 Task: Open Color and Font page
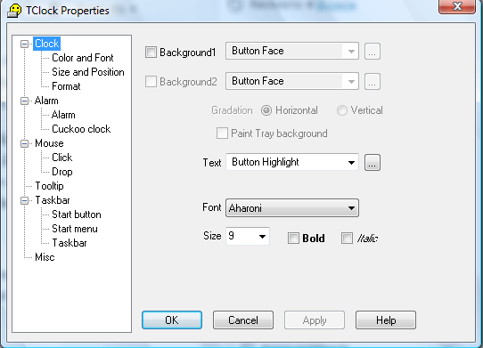83,58
